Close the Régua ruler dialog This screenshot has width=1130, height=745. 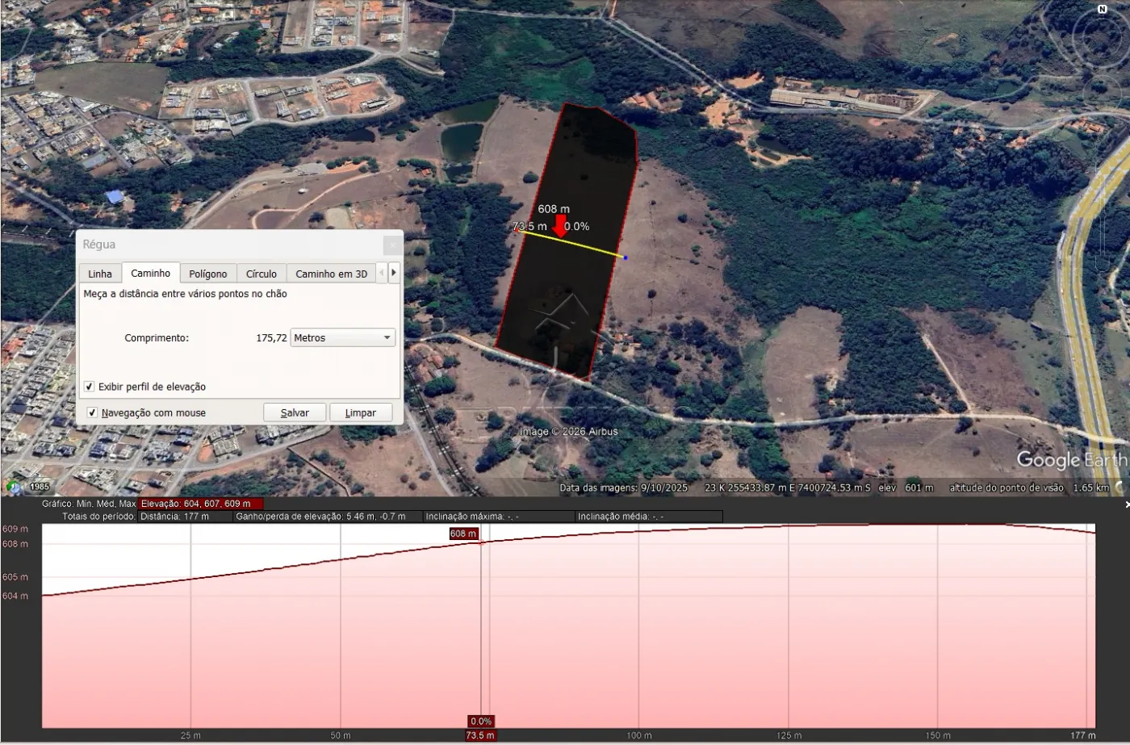coord(392,245)
